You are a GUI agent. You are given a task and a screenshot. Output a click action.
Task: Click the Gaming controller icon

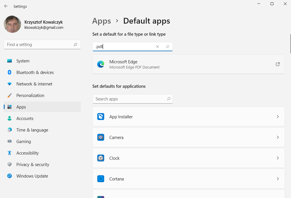coord(9,141)
